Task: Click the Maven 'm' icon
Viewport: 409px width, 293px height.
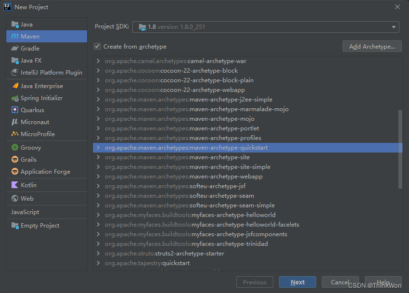Action: tap(15, 36)
